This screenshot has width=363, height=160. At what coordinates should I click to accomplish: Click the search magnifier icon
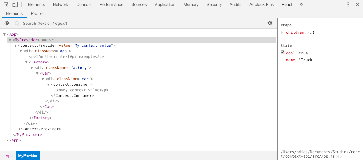17,24
